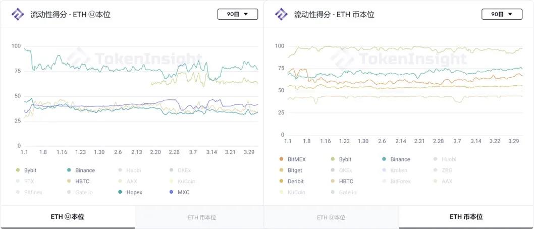Screen dimensions: 534x229
Task: Open the 90日 dropdown in left chart
Action: pos(237,14)
